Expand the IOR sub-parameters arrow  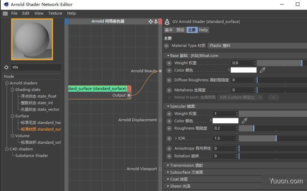click(x=175, y=138)
